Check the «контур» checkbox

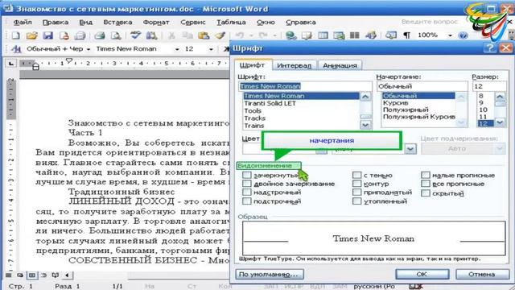tap(357, 184)
